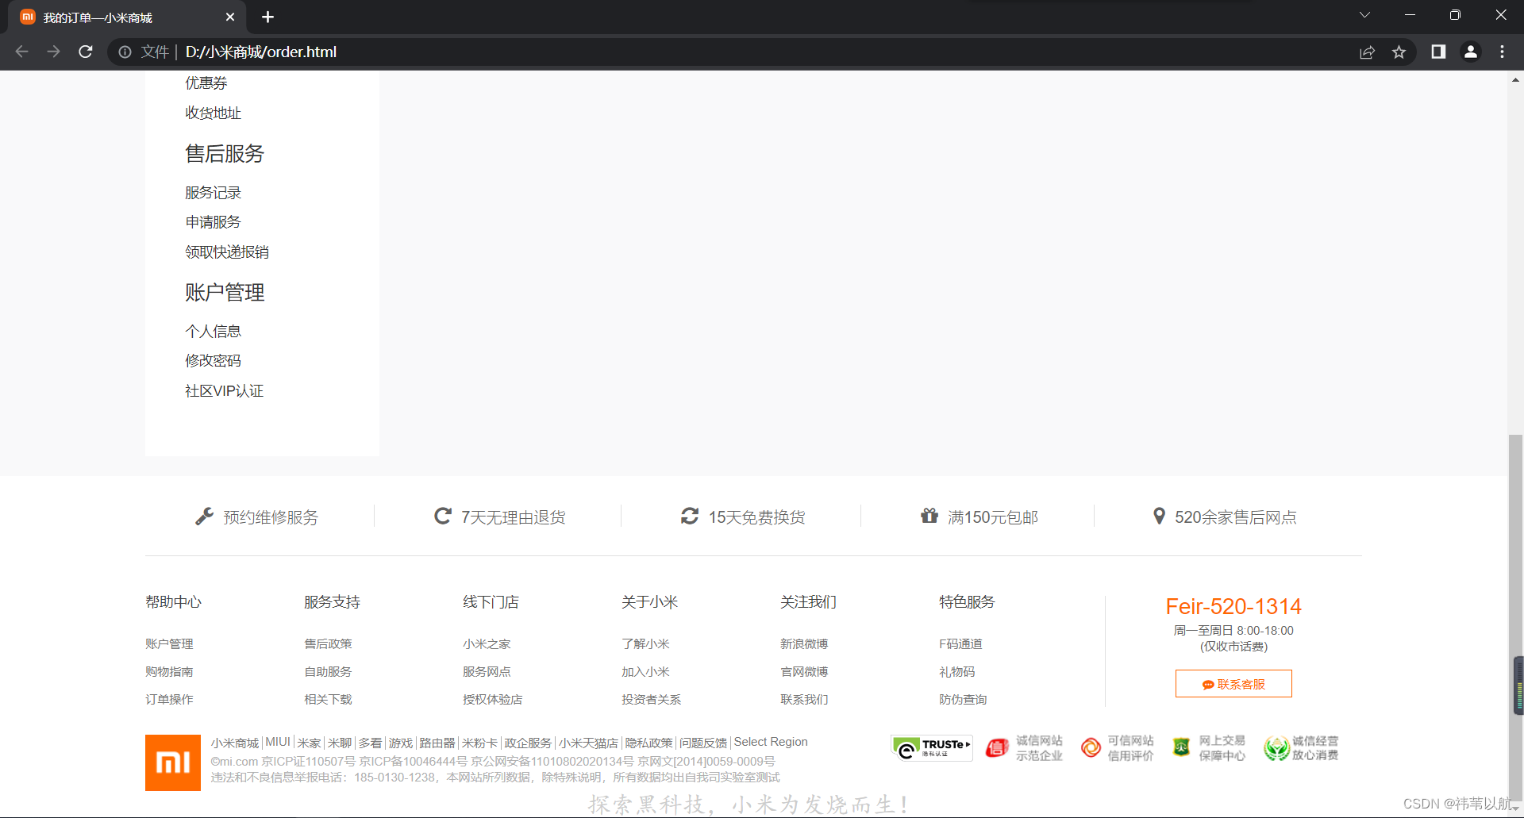
Task: Click 订单操作 in the footer
Action: 169,699
